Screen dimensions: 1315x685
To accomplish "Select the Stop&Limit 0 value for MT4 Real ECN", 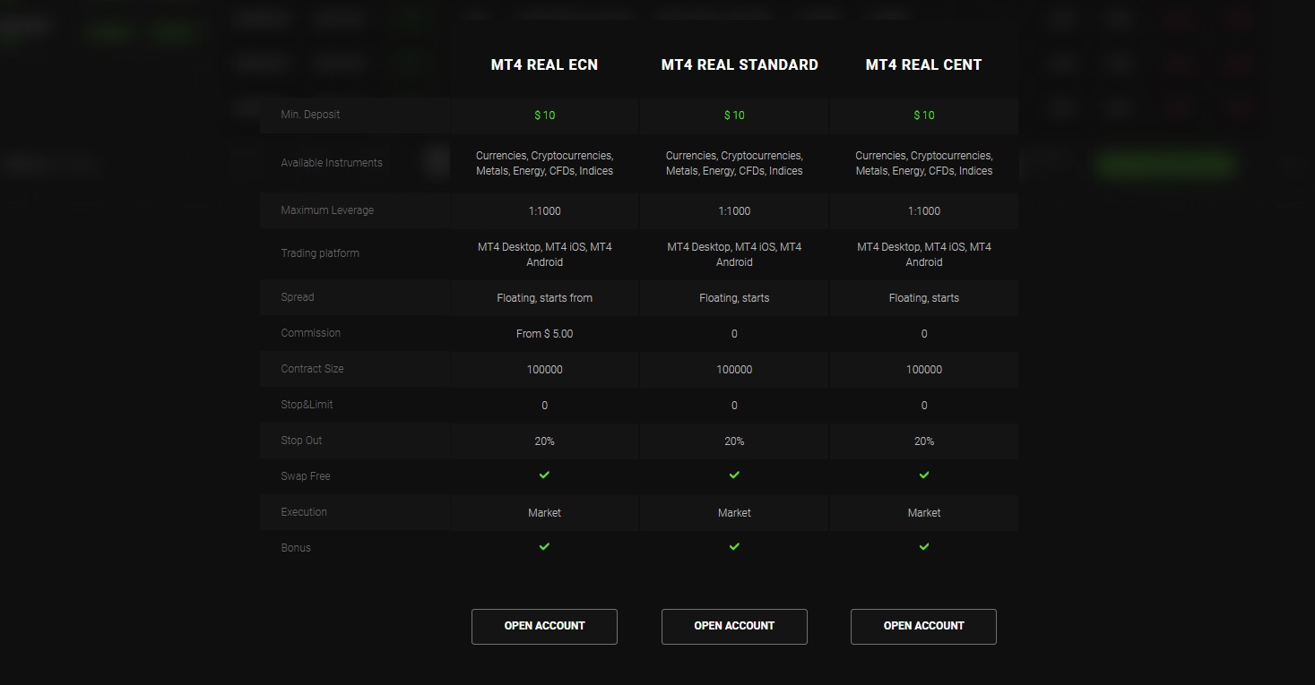I will [544, 406].
